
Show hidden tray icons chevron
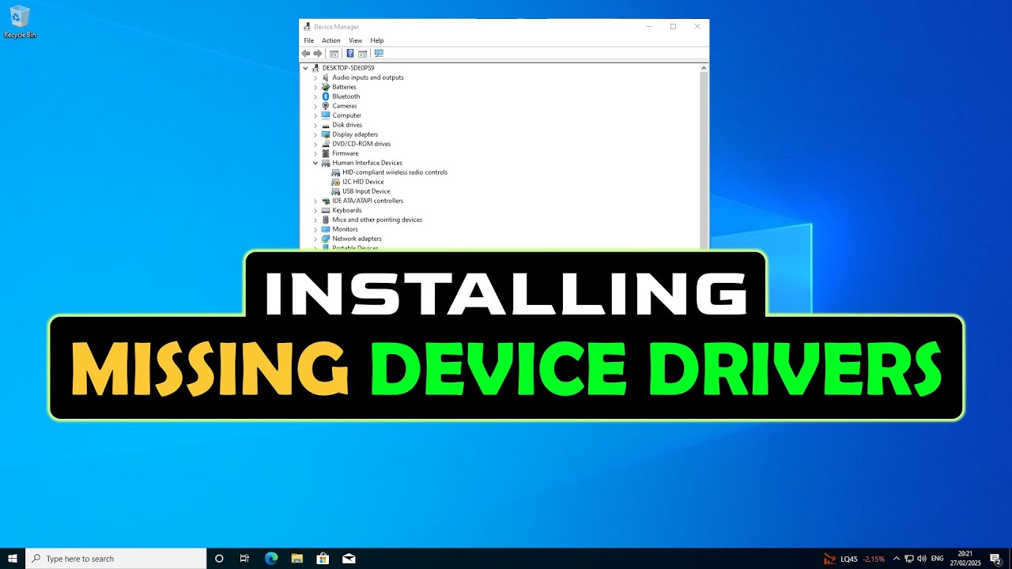pos(896,559)
